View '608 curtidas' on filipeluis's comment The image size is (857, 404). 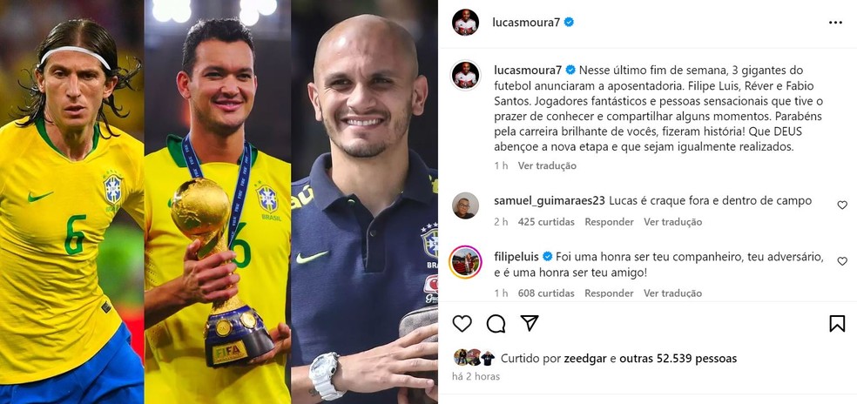[x=546, y=293]
